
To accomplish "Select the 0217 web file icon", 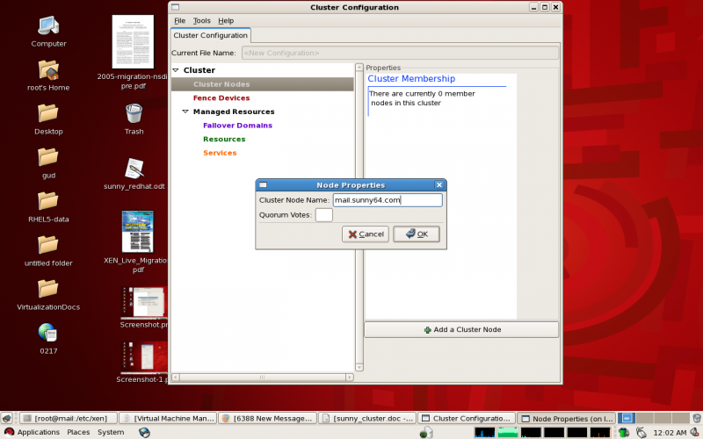I will tap(47, 333).
